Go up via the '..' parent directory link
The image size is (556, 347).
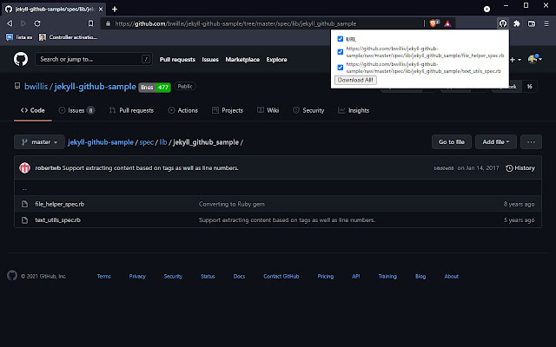pos(24,188)
